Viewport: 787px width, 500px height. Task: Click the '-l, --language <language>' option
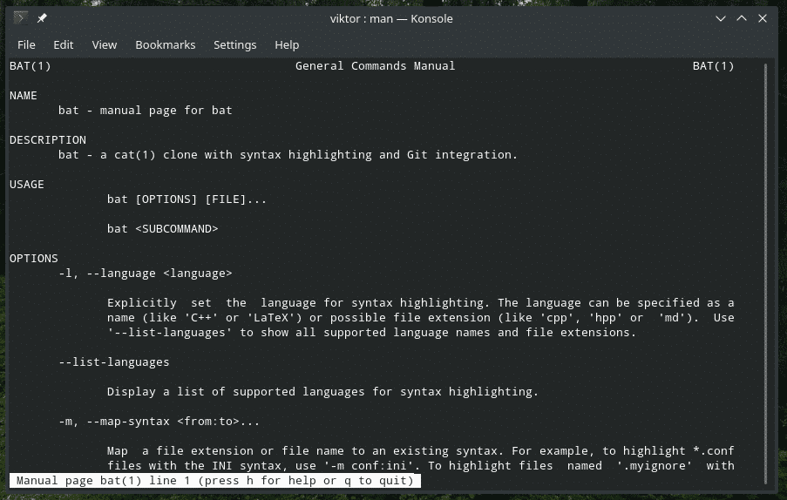pyautogui.click(x=146, y=274)
